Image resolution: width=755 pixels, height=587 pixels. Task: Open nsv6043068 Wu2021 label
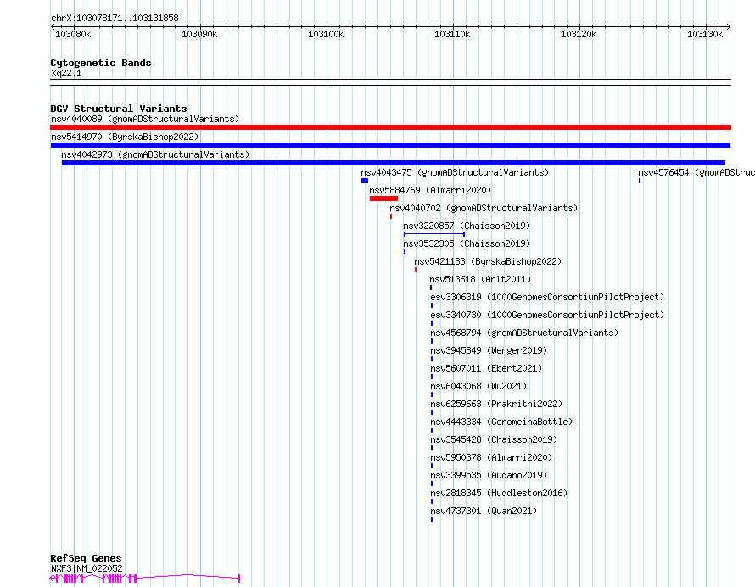[478, 386]
